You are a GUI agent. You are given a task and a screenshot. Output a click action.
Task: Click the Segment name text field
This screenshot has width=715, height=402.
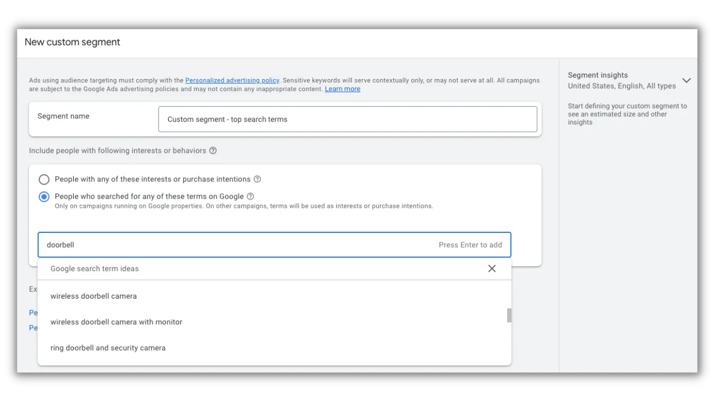(x=347, y=119)
